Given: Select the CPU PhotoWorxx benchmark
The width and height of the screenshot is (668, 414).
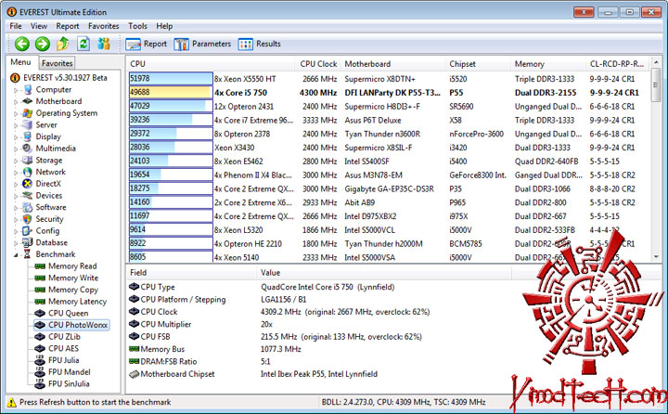Looking at the screenshot, I should [78, 325].
